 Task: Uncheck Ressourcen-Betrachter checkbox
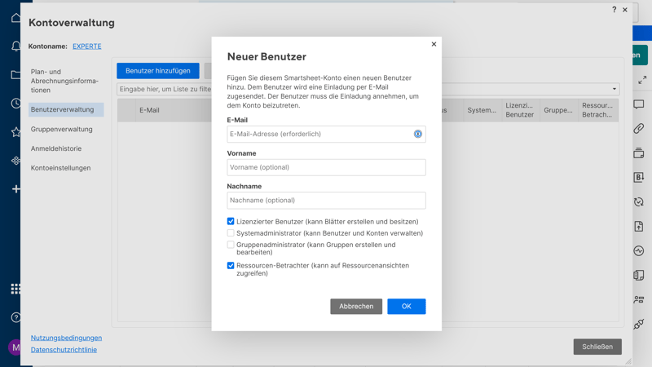click(231, 266)
